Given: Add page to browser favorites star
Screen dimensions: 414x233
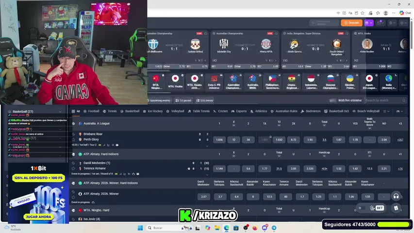Looking at the screenshot, I should [x=363, y=13].
